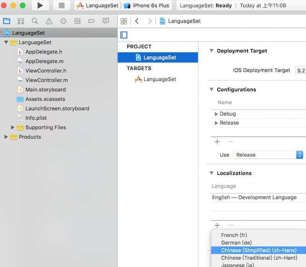Open AppDelegate.m file
The width and height of the screenshot is (306, 267).
pos(44,61)
